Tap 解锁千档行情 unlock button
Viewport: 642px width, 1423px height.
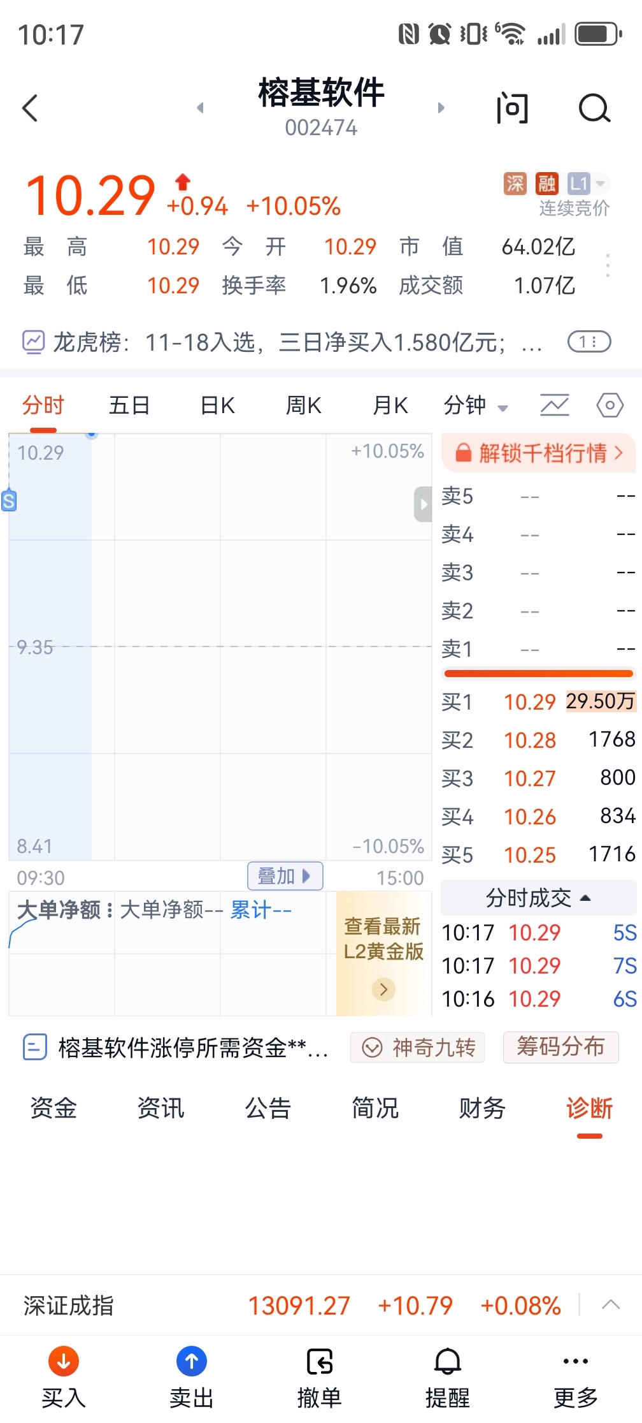point(538,453)
